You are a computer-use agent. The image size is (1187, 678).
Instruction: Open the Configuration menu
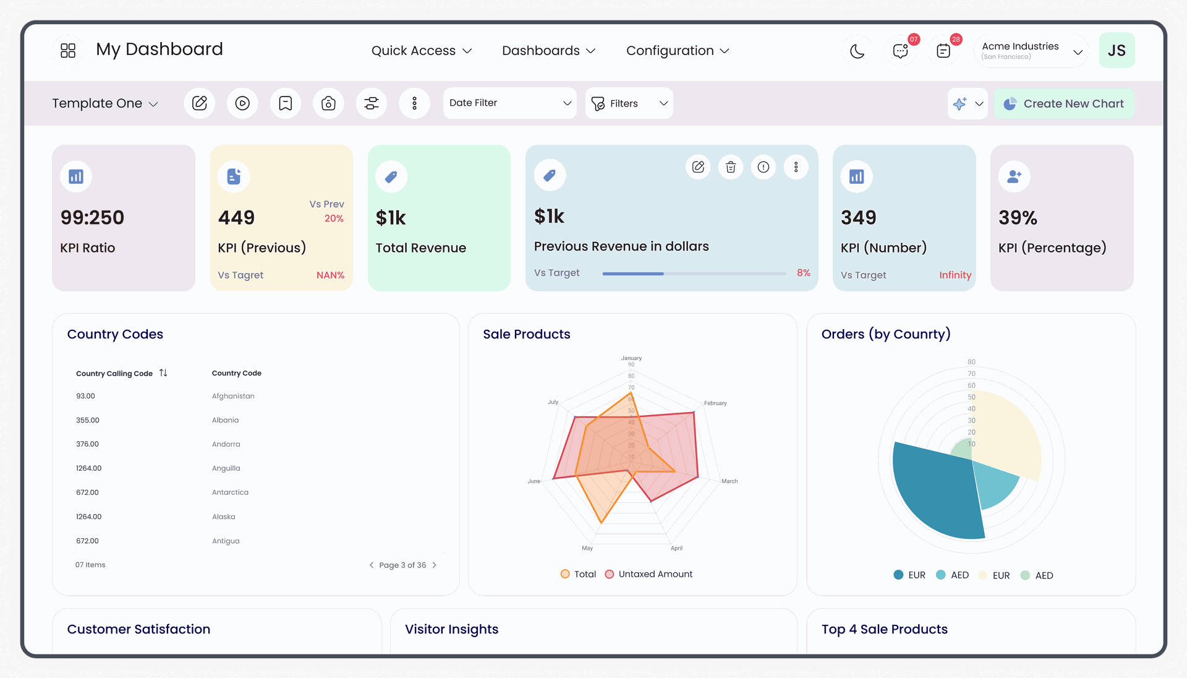coord(677,51)
